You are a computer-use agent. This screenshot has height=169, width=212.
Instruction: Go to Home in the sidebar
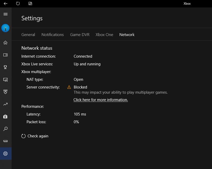[5, 43]
